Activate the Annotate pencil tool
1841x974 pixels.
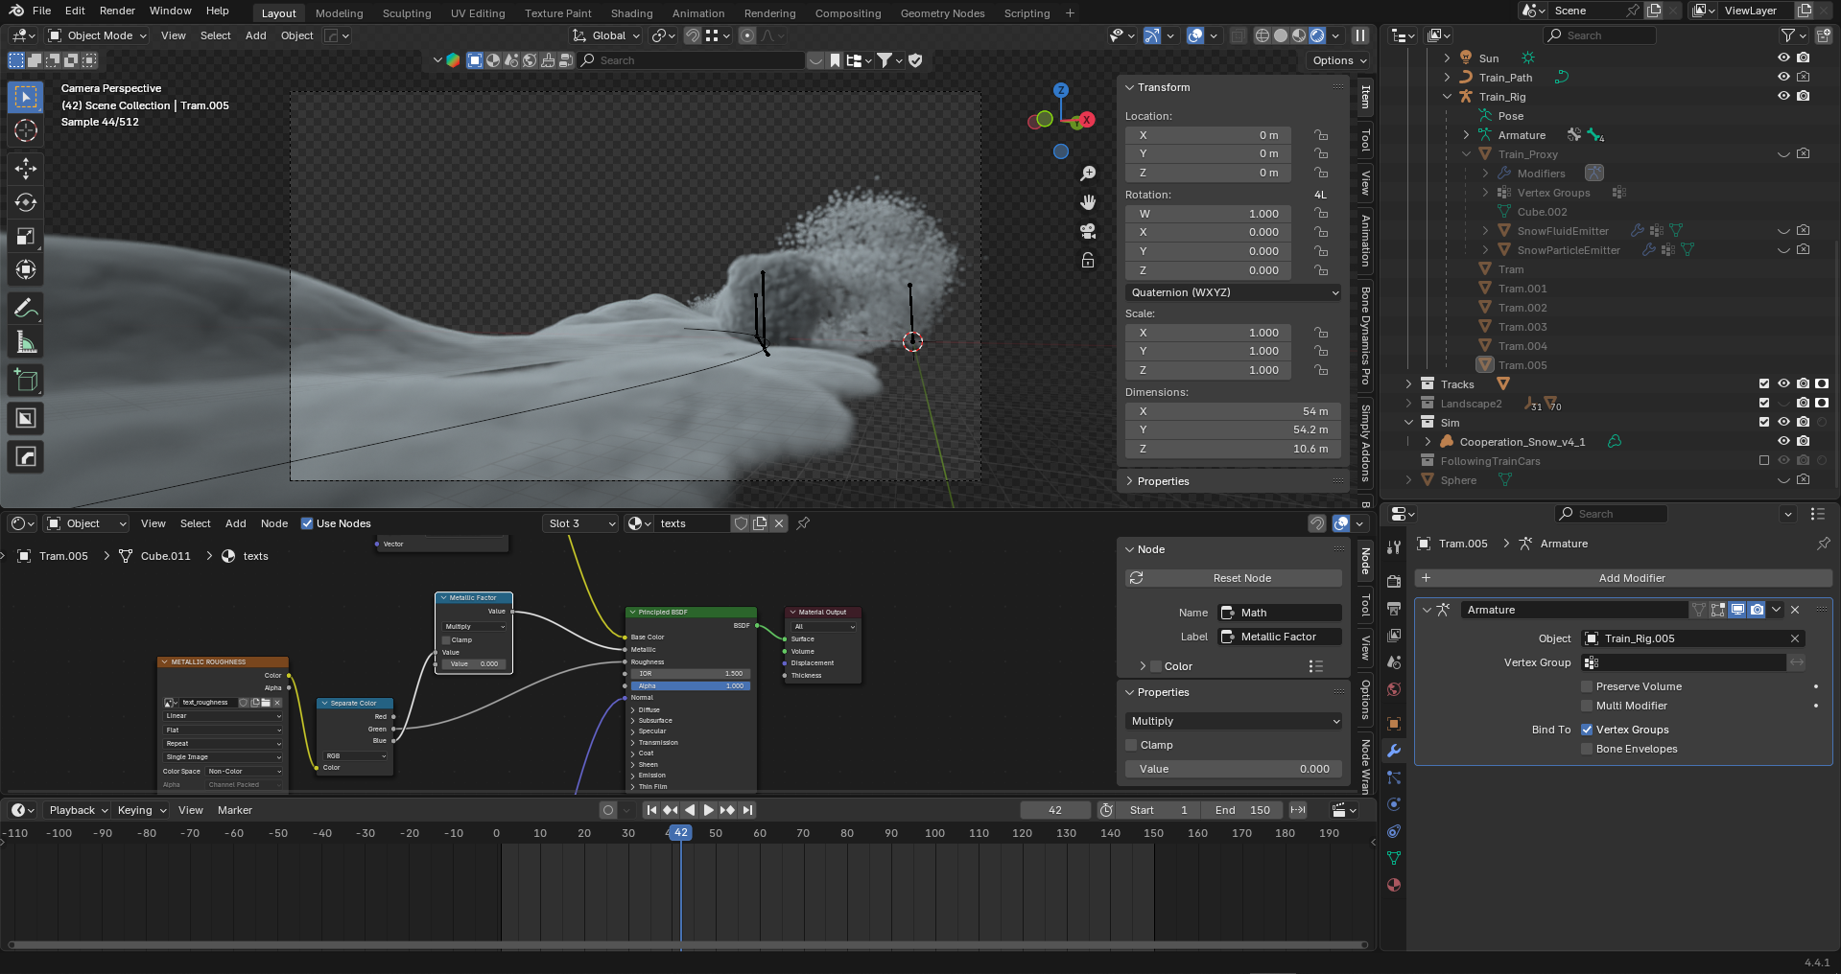click(x=26, y=309)
